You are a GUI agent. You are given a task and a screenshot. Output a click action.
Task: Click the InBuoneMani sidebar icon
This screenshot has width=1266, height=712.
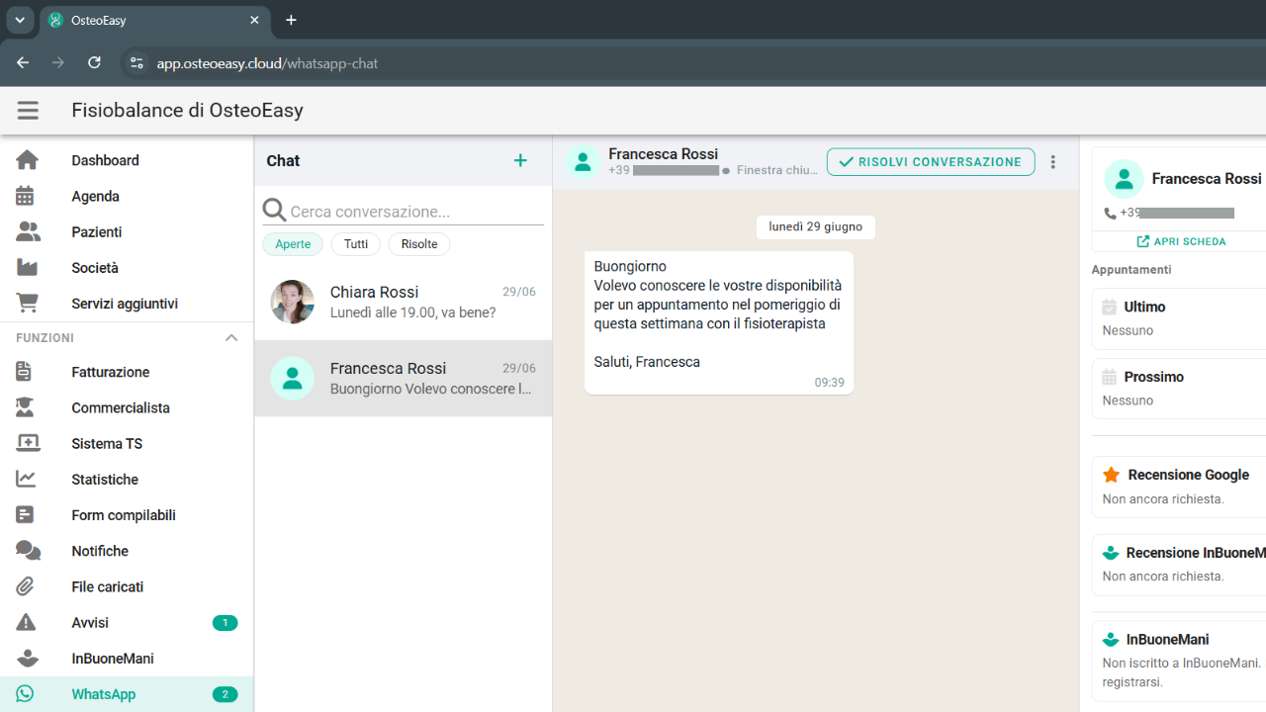28,658
